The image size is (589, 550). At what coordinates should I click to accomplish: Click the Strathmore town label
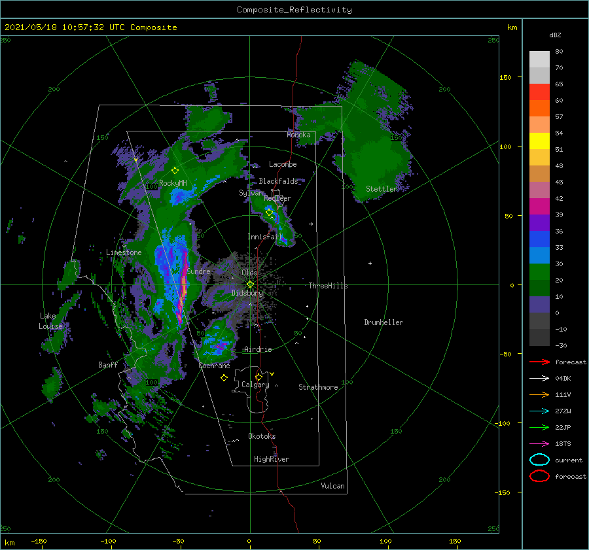(x=318, y=387)
